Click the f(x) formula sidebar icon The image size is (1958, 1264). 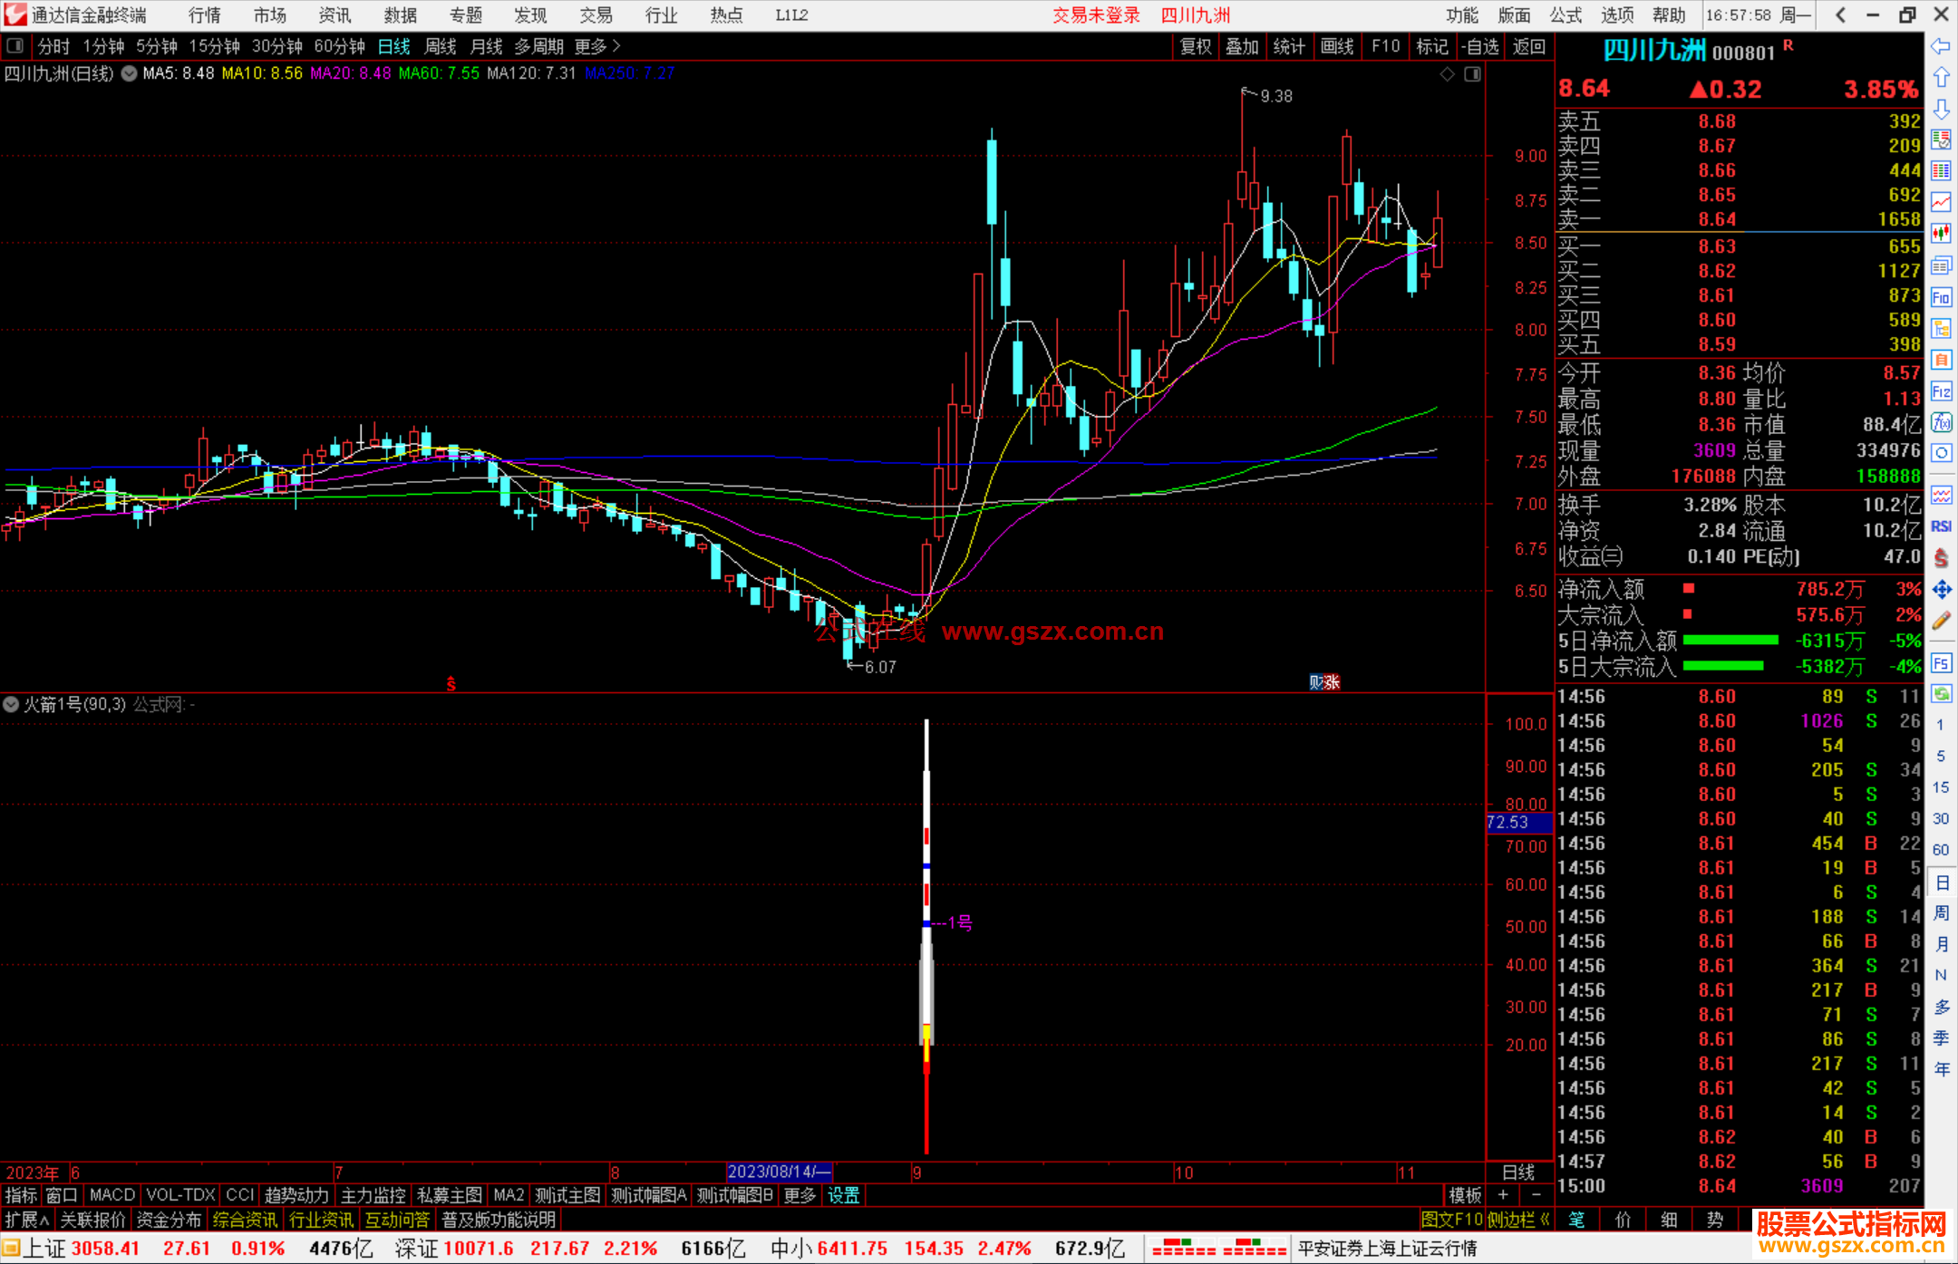tap(1941, 422)
